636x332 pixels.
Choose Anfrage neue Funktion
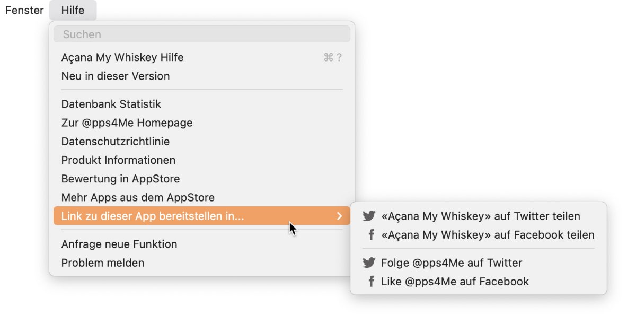pyautogui.click(x=202, y=244)
